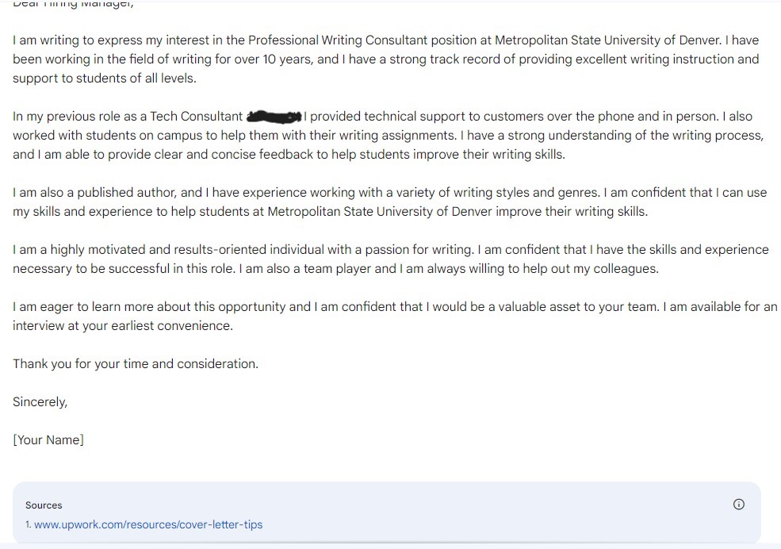Viewport: 781px width, 549px height.
Task: Open the upwork.com cover-letter-tips source link
Action: coord(148,524)
